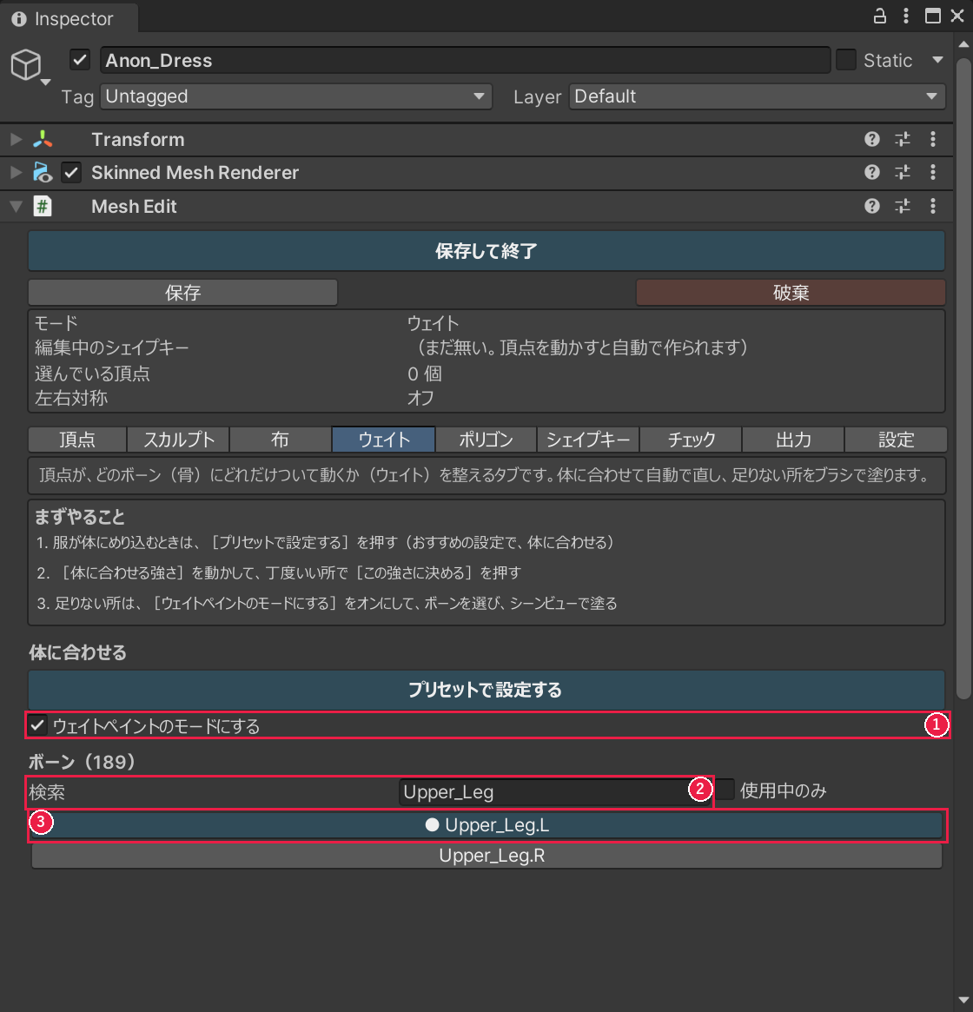This screenshot has height=1012, width=973.
Task: Open the Tag Untagged dropdown
Action: (x=295, y=96)
